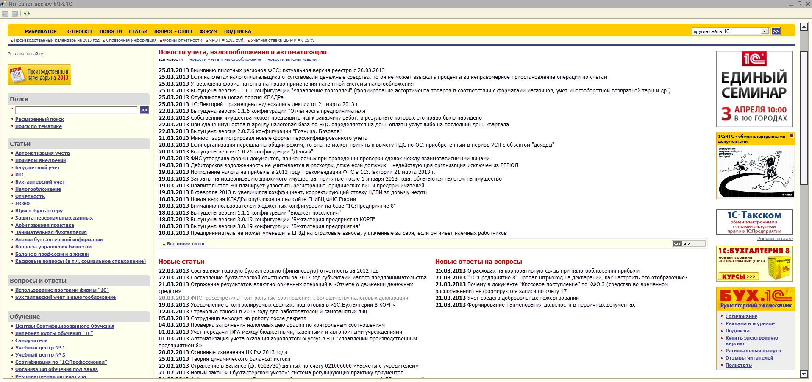Open the 'Содержание' link of the monthly magazine
This screenshot has height=382, width=812.
click(741, 316)
